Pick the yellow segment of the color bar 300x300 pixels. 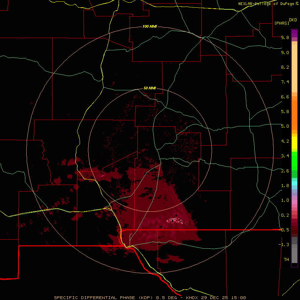294,143
